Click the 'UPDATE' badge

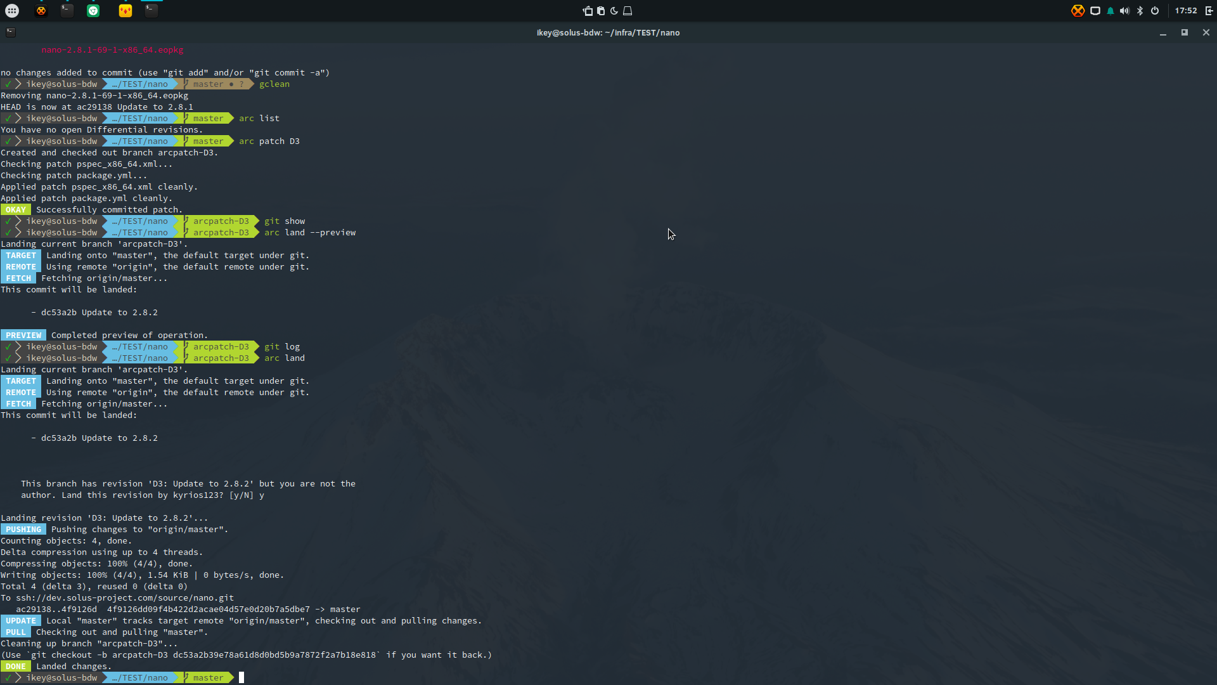coord(21,621)
